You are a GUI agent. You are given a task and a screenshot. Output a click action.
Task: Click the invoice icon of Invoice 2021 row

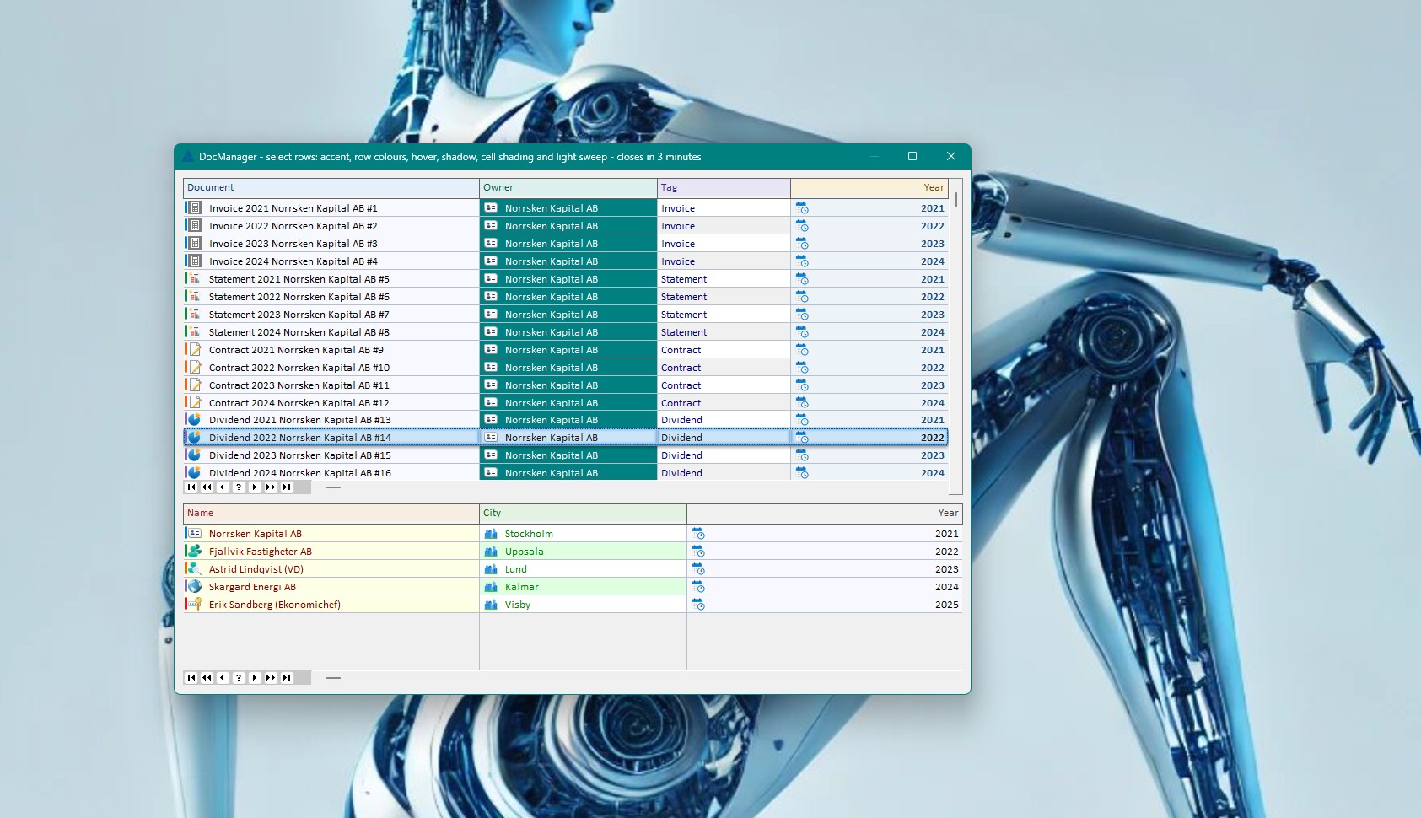[195, 207]
